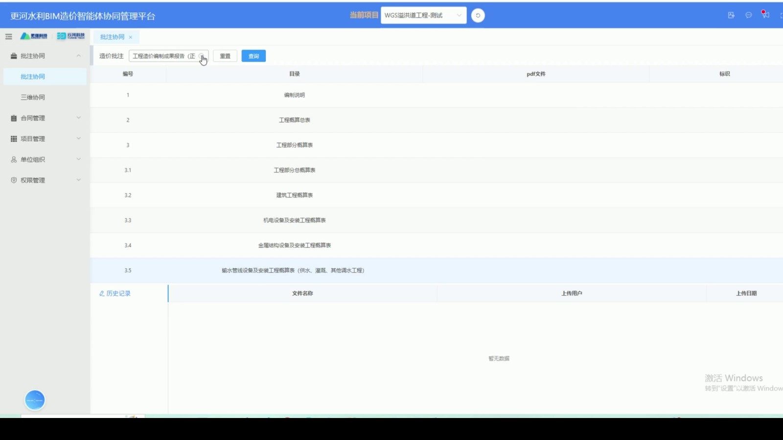
Task: Collapse sidebar with the hamburger menu icon
Action: (x=8, y=36)
